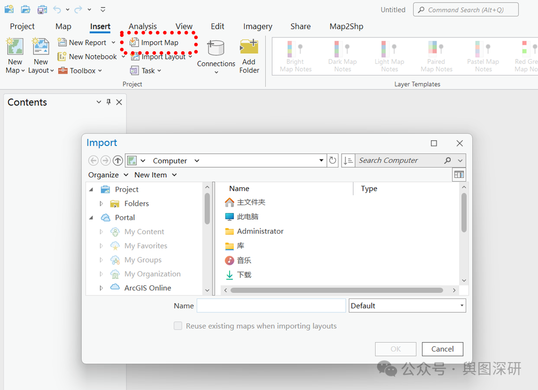Expand the Folders tree node

[x=101, y=203]
